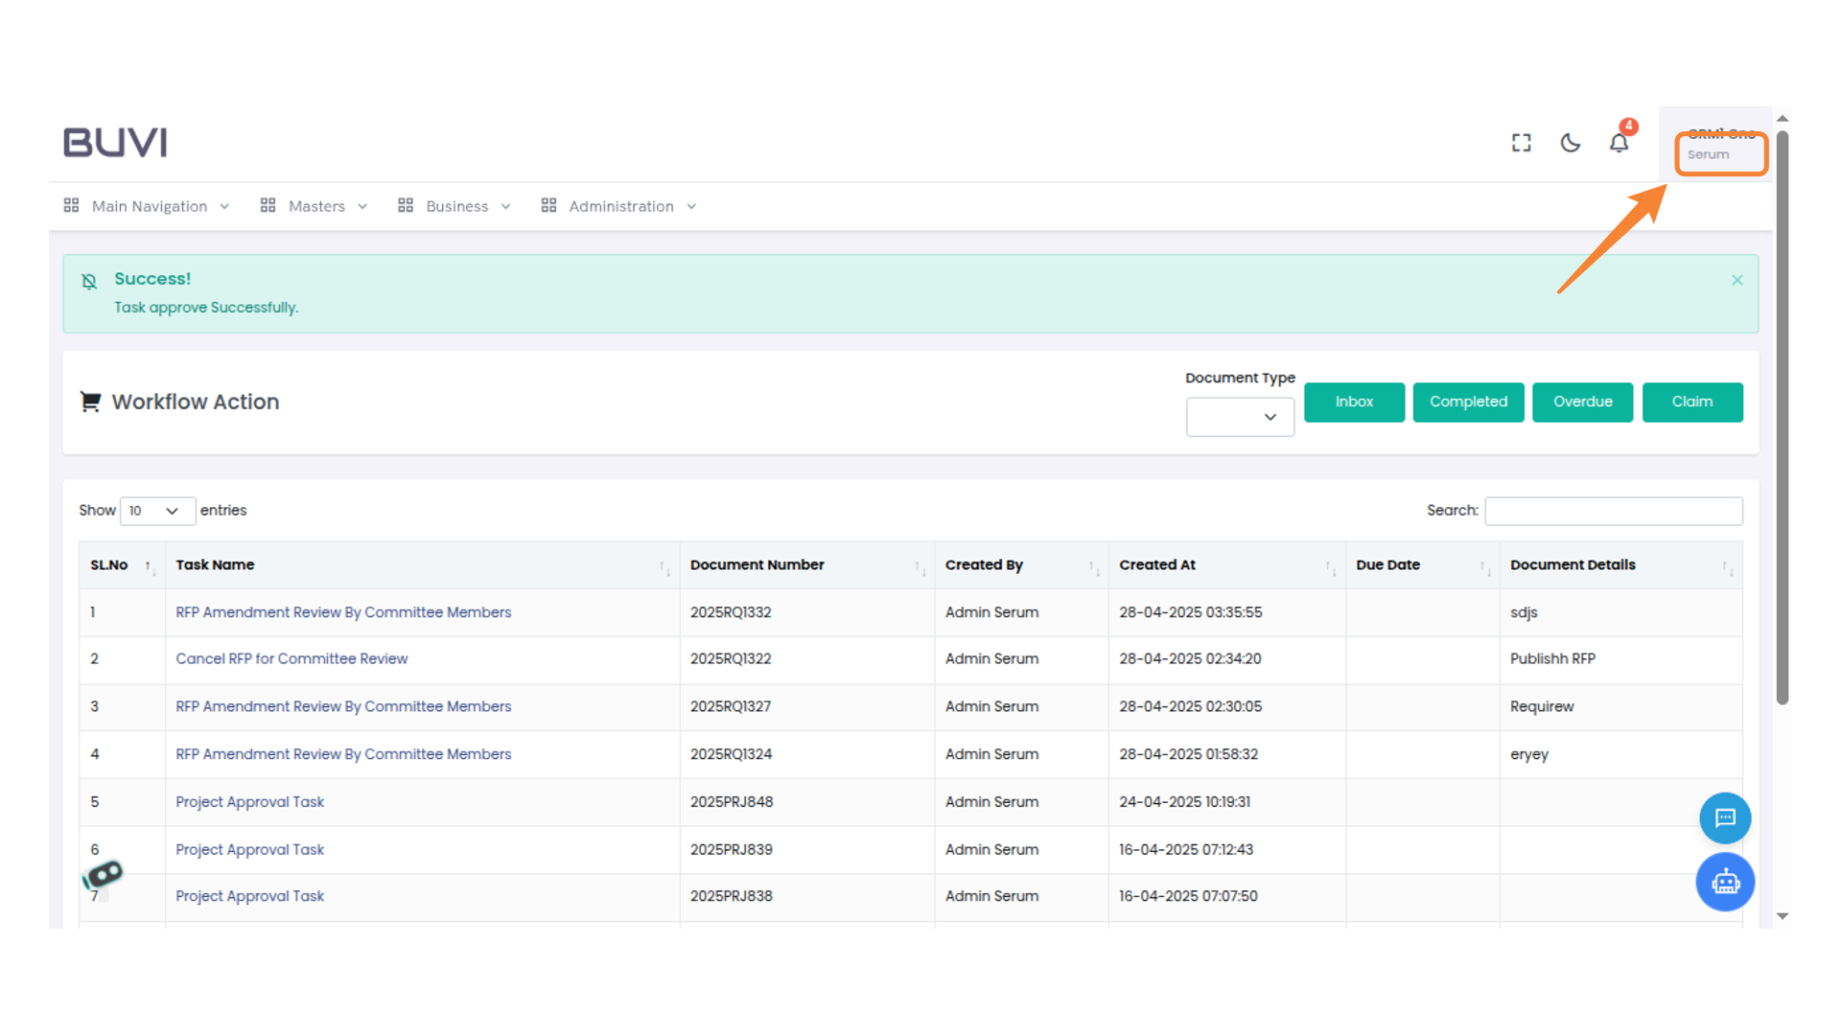Viewport: 1841px width, 1035px height.
Task: Open notifications bell icon
Action: click(x=1619, y=143)
